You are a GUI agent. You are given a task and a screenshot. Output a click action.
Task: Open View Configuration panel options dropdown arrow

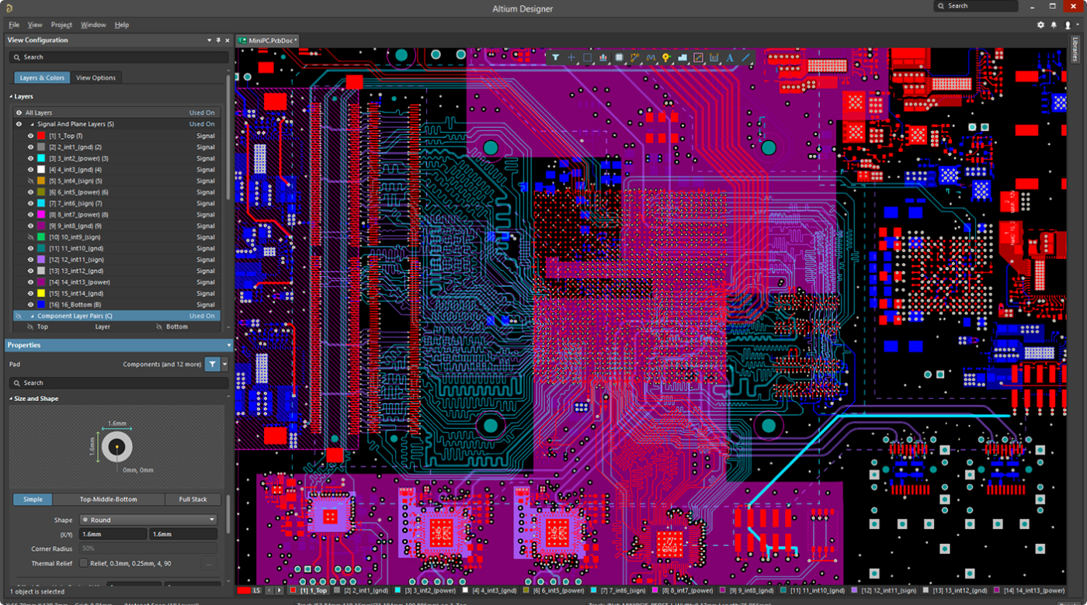tap(209, 40)
